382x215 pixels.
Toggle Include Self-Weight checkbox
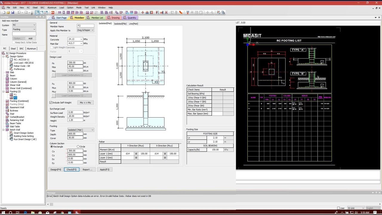tap(51, 102)
